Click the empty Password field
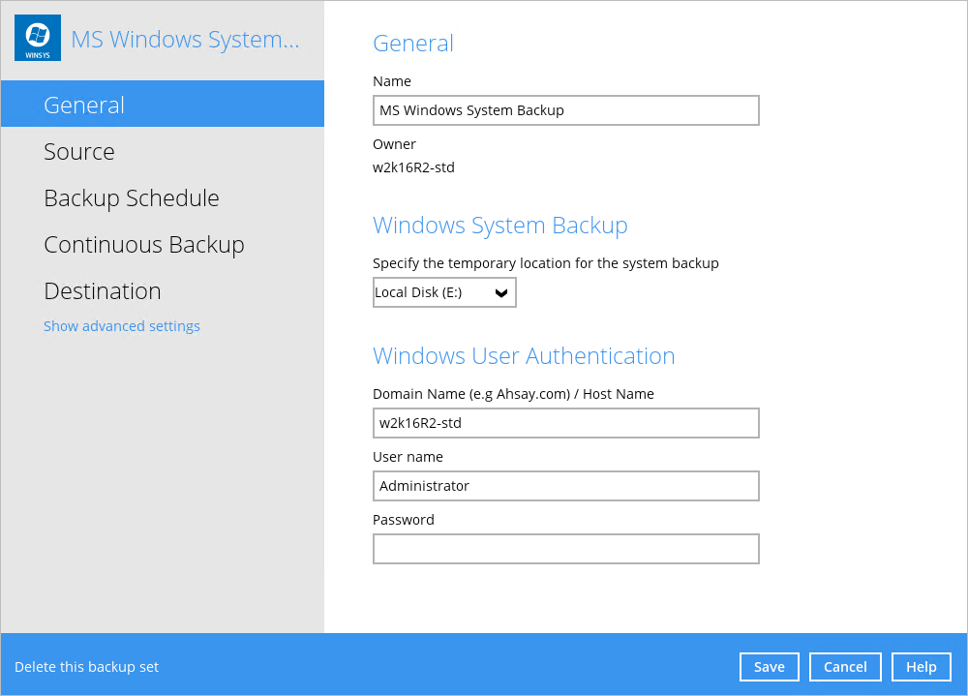Viewport: 968px width, 696px height. (x=565, y=549)
